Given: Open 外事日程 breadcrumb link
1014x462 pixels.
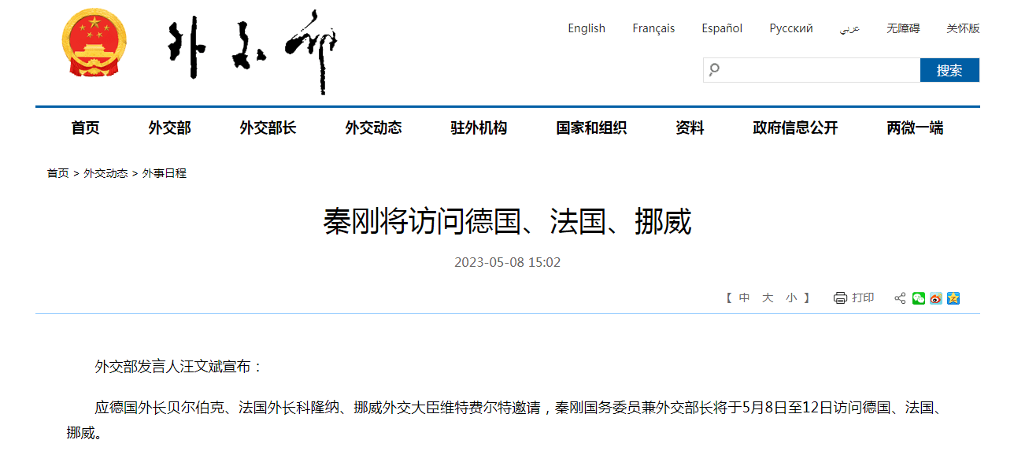Looking at the screenshot, I should click(x=165, y=173).
